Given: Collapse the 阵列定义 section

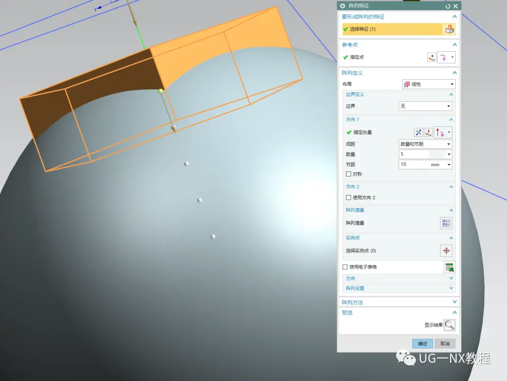Looking at the screenshot, I should (454, 73).
